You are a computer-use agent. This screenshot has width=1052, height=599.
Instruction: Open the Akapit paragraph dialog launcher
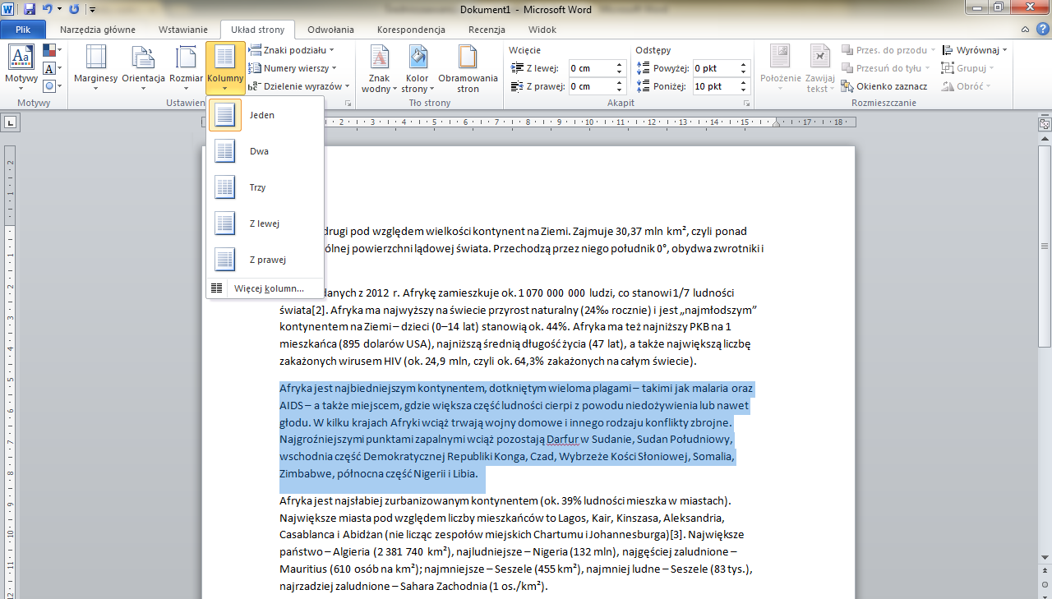click(x=746, y=104)
